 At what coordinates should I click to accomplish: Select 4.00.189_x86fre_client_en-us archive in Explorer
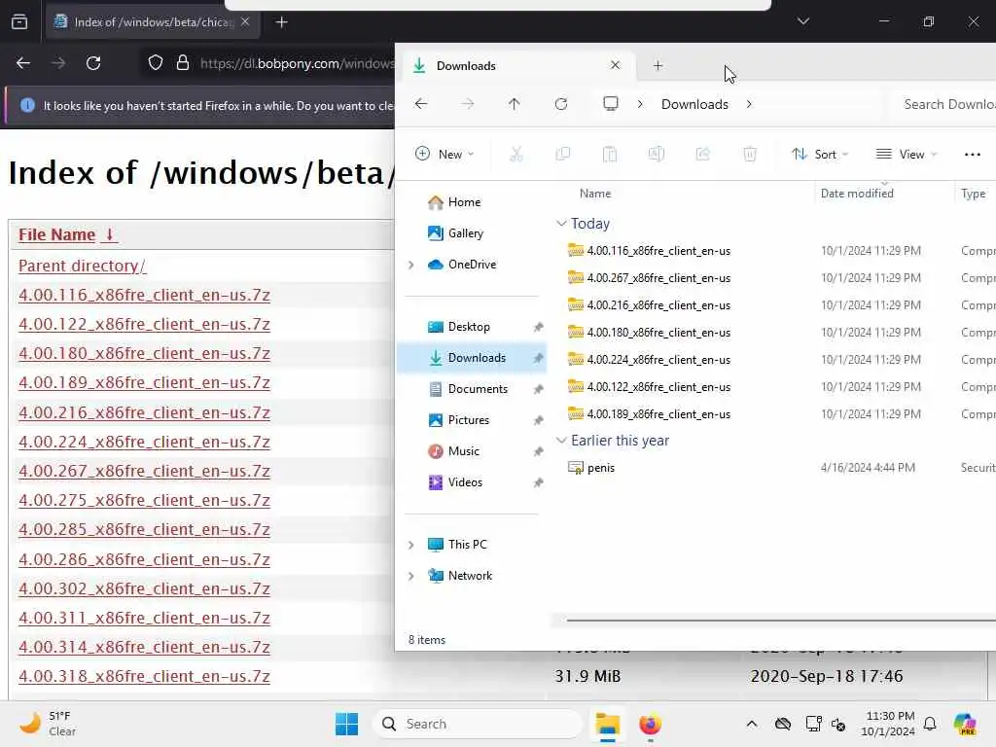[658, 414]
